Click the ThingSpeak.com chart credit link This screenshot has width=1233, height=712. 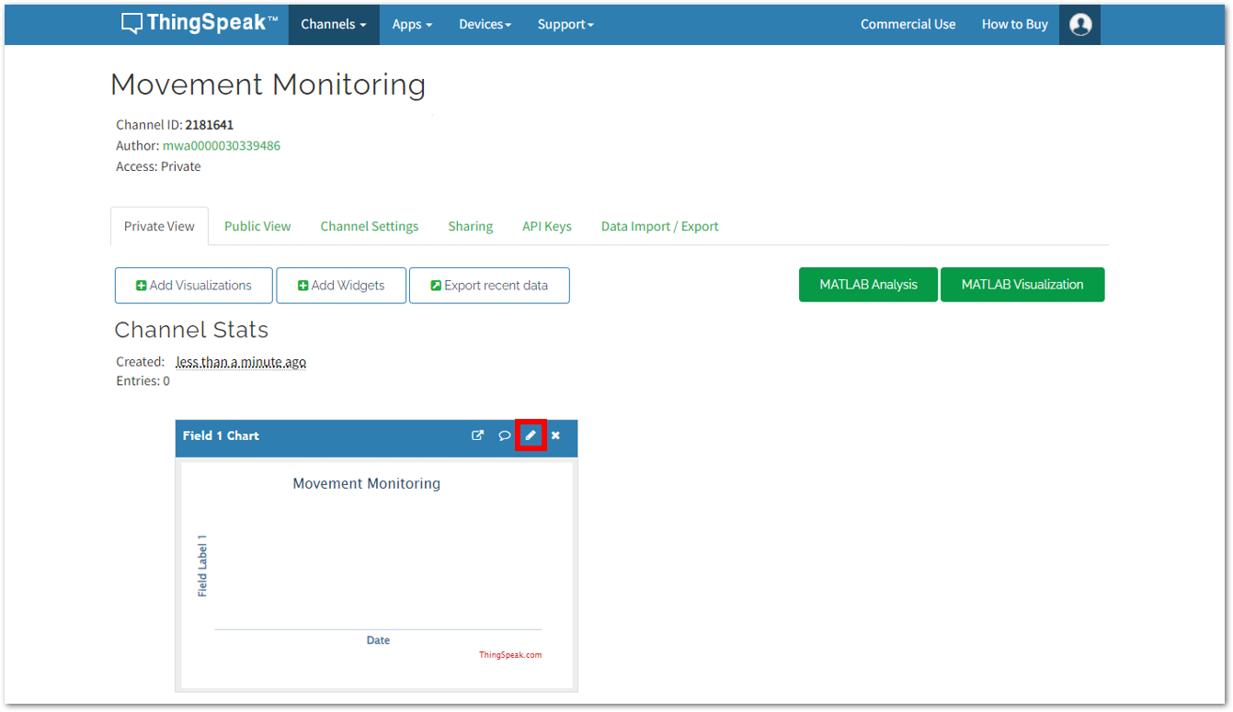[510, 655]
